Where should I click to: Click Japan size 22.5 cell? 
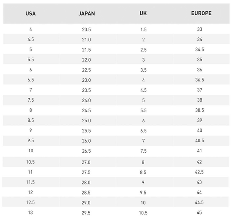point(86,70)
